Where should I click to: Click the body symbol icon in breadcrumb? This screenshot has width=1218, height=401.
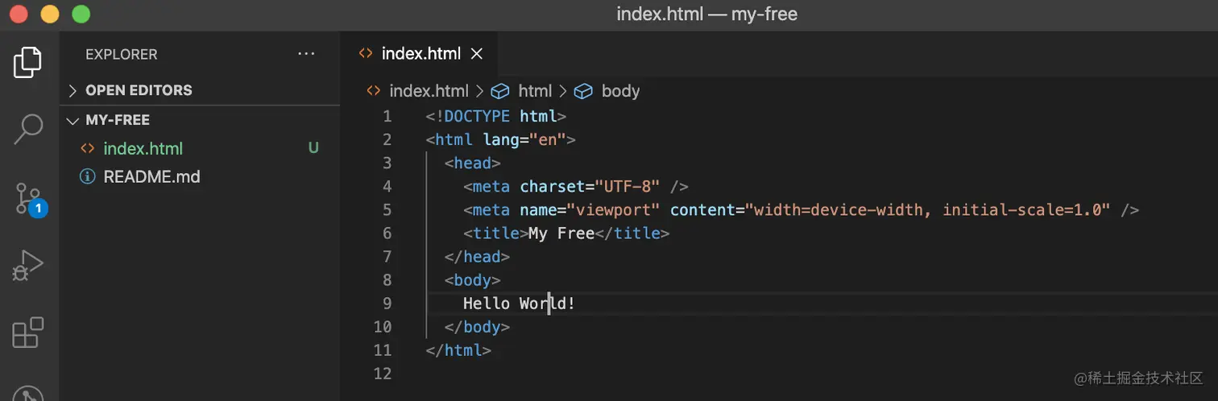(583, 91)
